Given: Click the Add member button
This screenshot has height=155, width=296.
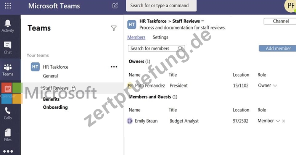Looking at the screenshot, I should (x=278, y=48).
